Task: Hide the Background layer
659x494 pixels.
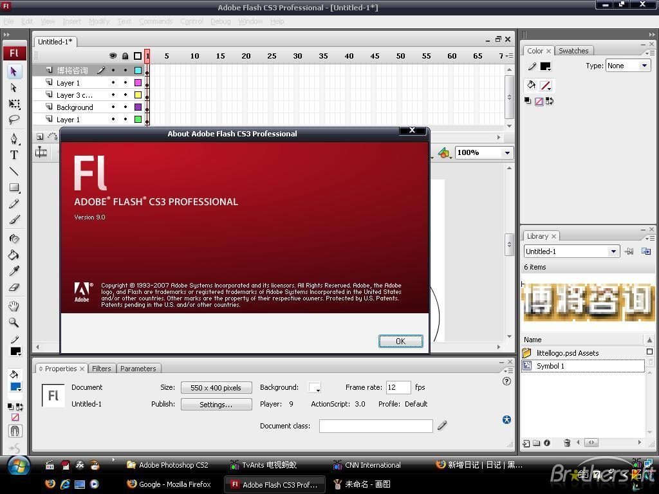Action: tap(113, 107)
